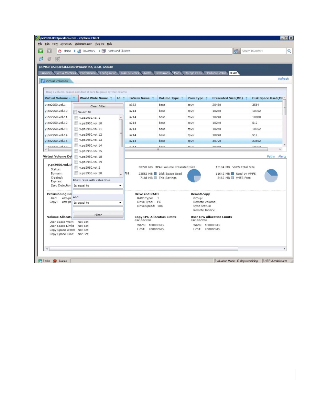The width and height of the screenshot is (328, 394).
Task: Expand the breadcrumb arrow before Inventory
Action: 75,51
